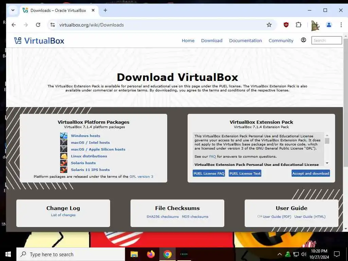This screenshot has width=348, height=261.
Task: Click PUEL License Text button
Action: pos(245,173)
